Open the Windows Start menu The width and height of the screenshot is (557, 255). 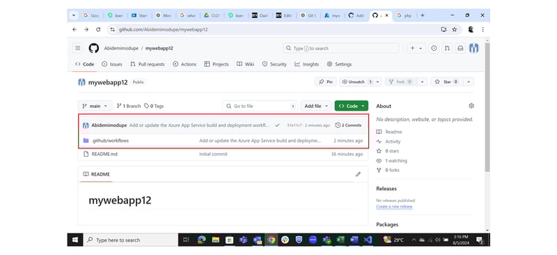[x=75, y=240]
